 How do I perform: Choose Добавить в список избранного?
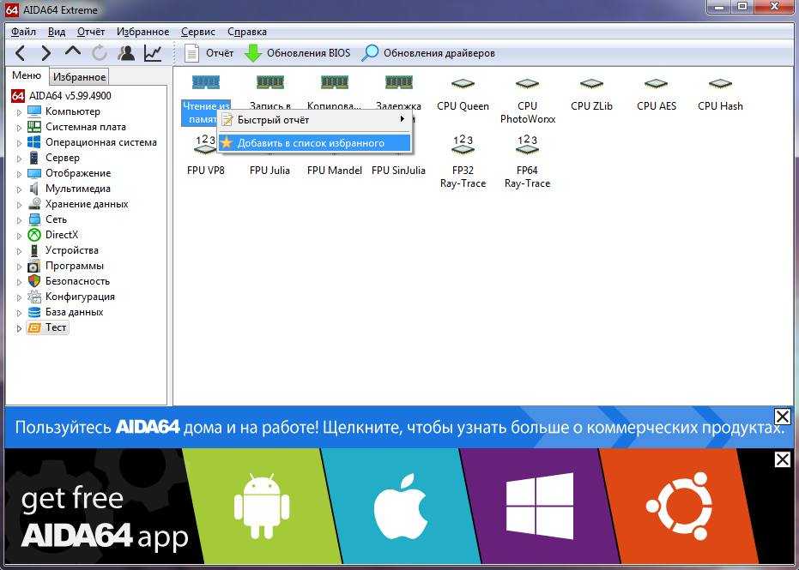tap(310, 143)
